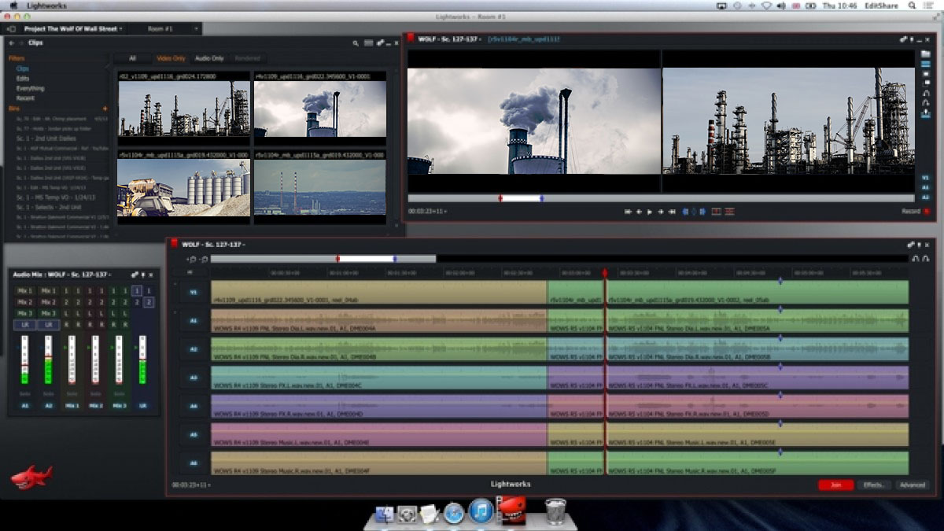The image size is (944, 531).
Task: Open the timeline timecode dropdown at bottom
Action: pyautogui.click(x=192, y=485)
